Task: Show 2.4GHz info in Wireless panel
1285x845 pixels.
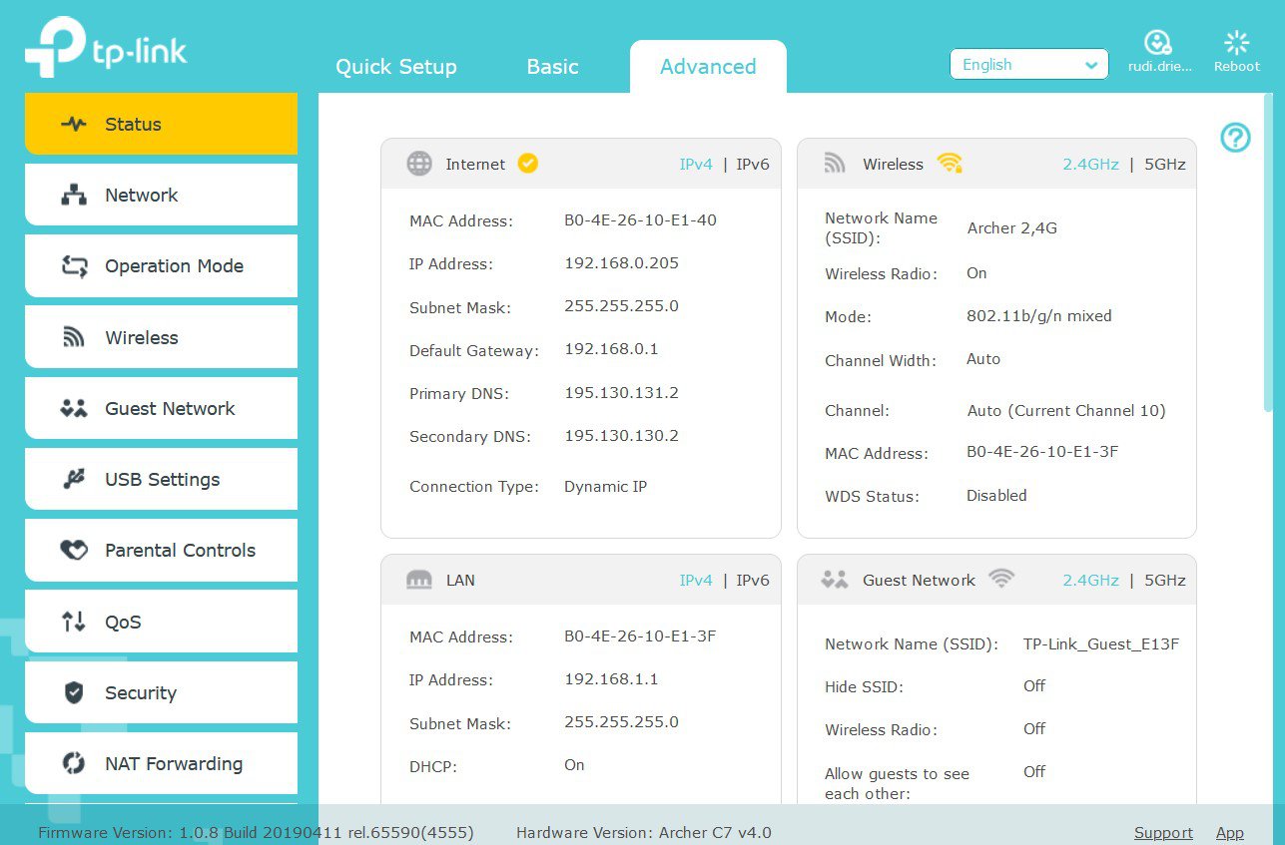Action: pos(1091,165)
